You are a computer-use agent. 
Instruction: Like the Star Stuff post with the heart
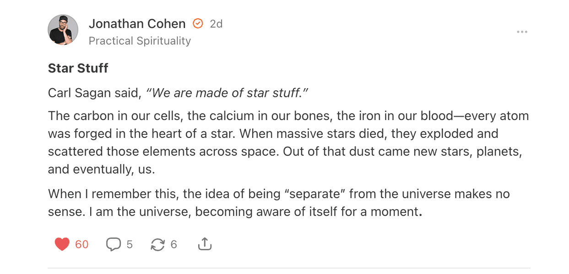[62, 245]
